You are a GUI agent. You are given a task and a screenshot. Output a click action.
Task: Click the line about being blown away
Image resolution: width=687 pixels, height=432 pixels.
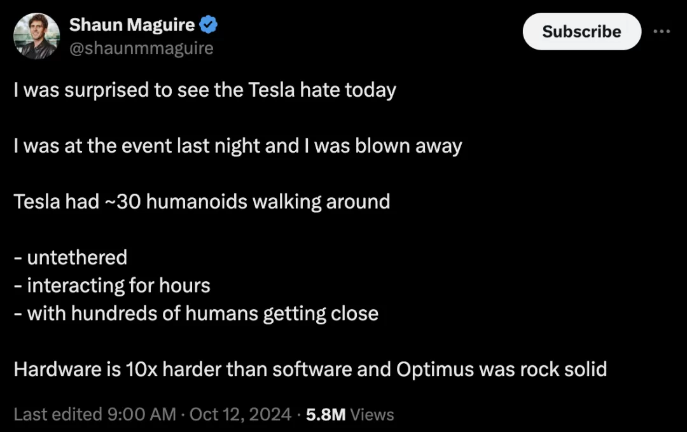(x=237, y=146)
